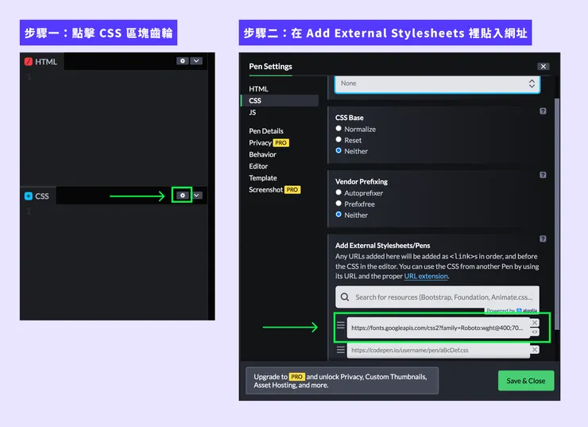This screenshot has height=427, width=588.
Task: Open the Vendor Prefixing help icon
Action: (543, 175)
